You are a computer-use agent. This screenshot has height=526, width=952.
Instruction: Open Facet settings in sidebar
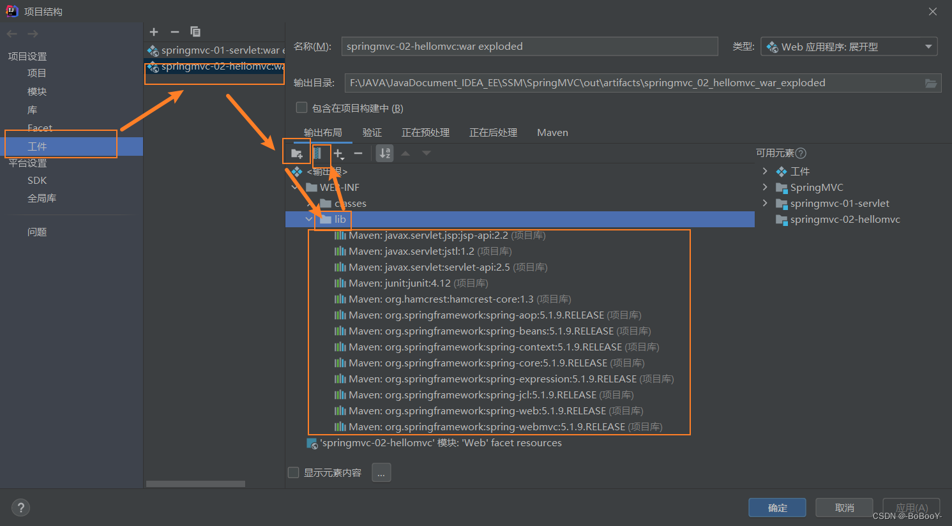point(40,128)
